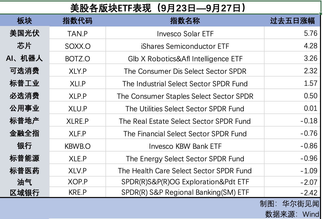
Task: Click the 数据来源：Wind source text
Action: (292, 214)
